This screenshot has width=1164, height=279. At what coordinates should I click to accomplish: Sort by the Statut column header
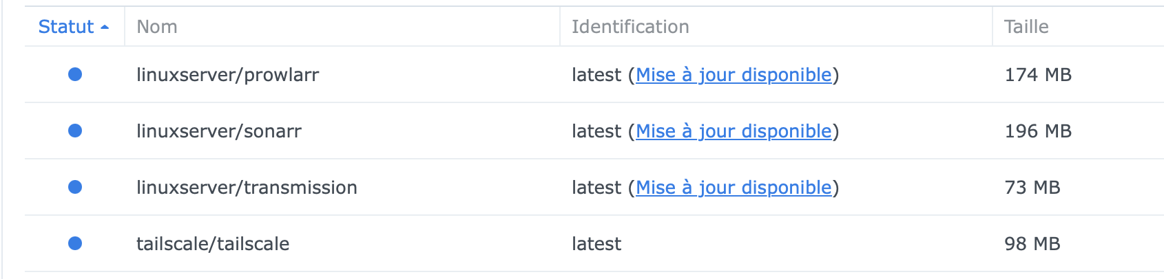point(66,27)
